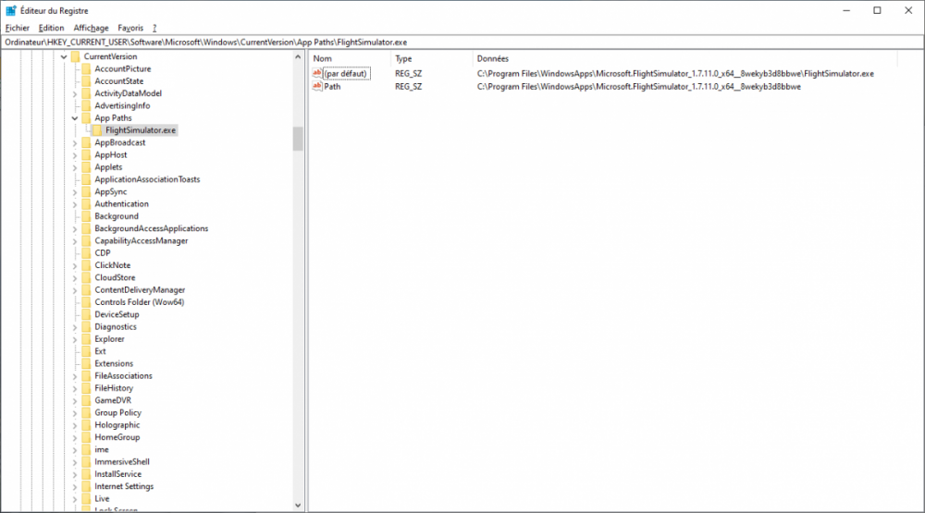Click the tree pane vertical scrollbar thumb

pyautogui.click(x=298, y=139)
